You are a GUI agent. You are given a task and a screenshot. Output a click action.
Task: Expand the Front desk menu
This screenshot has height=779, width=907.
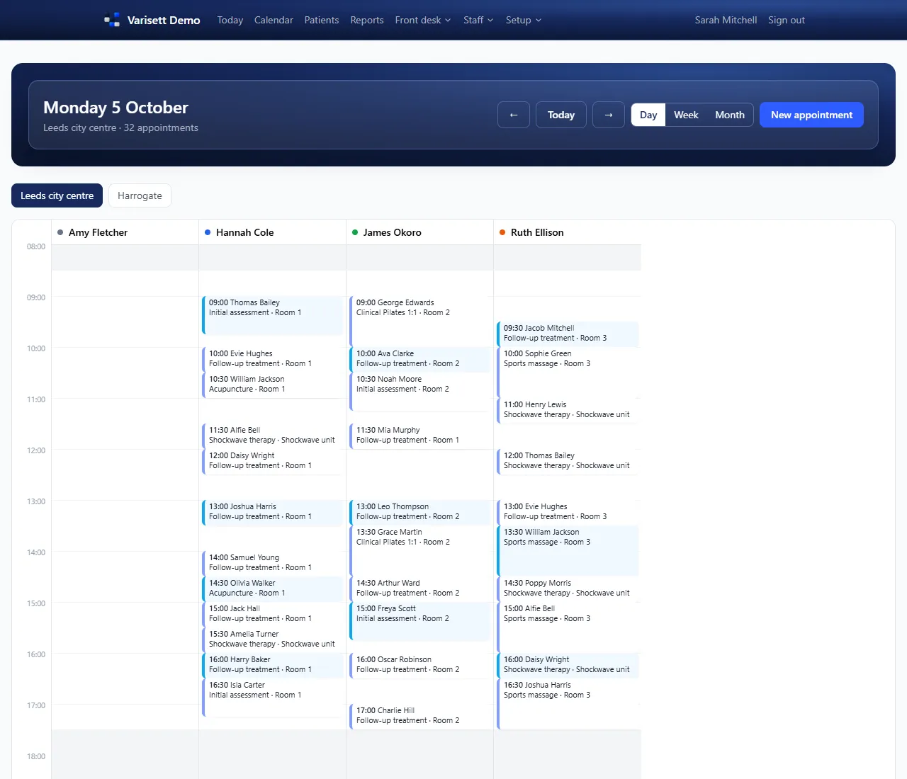(423, 20)
